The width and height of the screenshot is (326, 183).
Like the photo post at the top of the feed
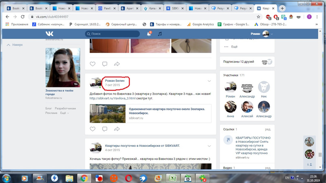[x=93, y=64]
